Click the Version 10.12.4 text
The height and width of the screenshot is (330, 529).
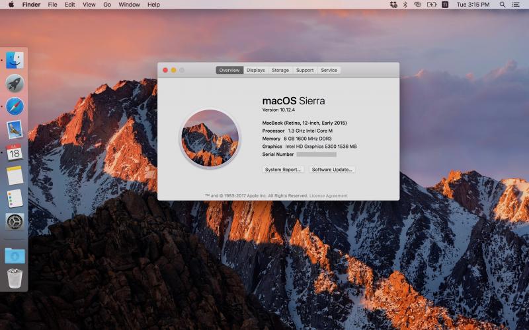[x=278, y=110]
